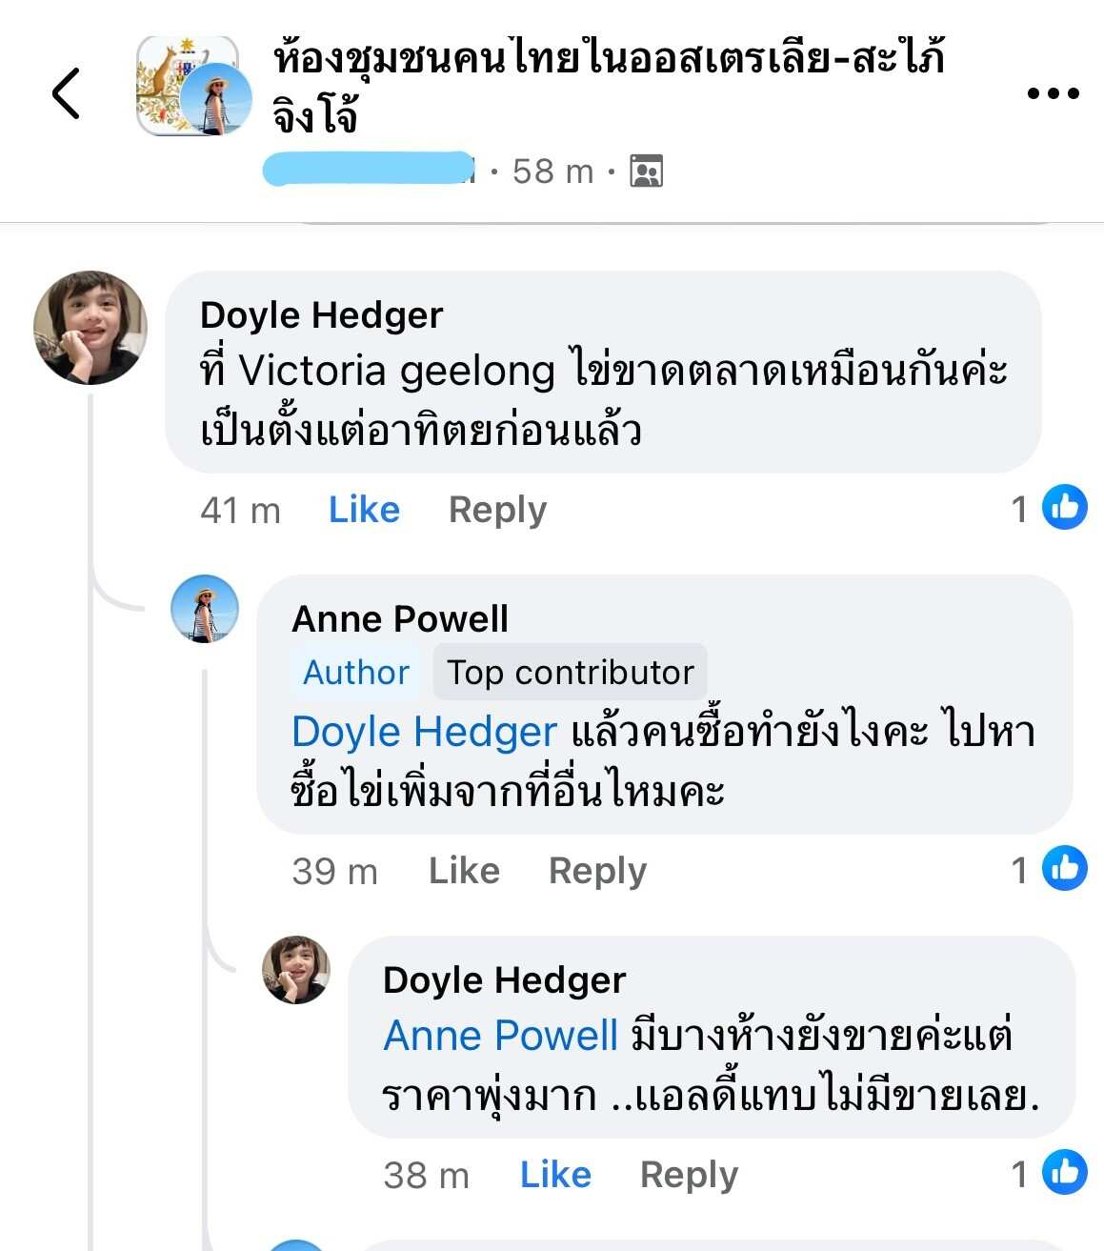1104x1251 pixels.
Task: Open the blue Anne Powell mention link
Action: [501, 1036]
